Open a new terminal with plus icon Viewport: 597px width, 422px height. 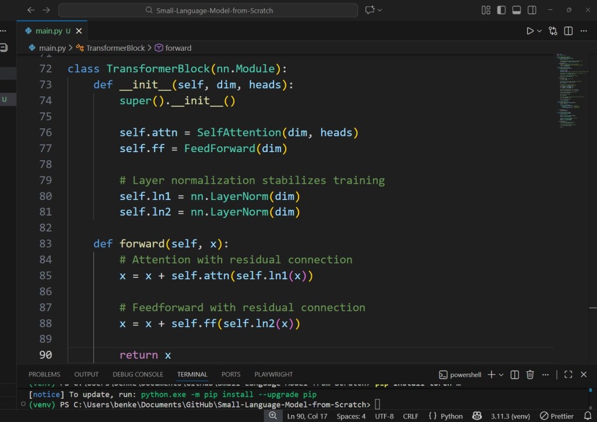tap(490, 374)
